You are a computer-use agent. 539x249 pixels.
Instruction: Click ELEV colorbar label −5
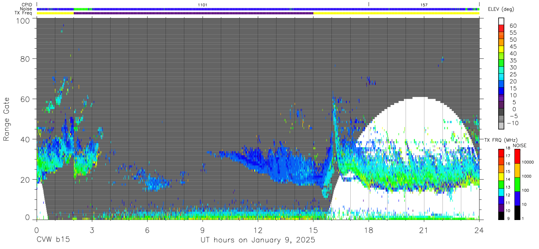click(x=513, y=115)
